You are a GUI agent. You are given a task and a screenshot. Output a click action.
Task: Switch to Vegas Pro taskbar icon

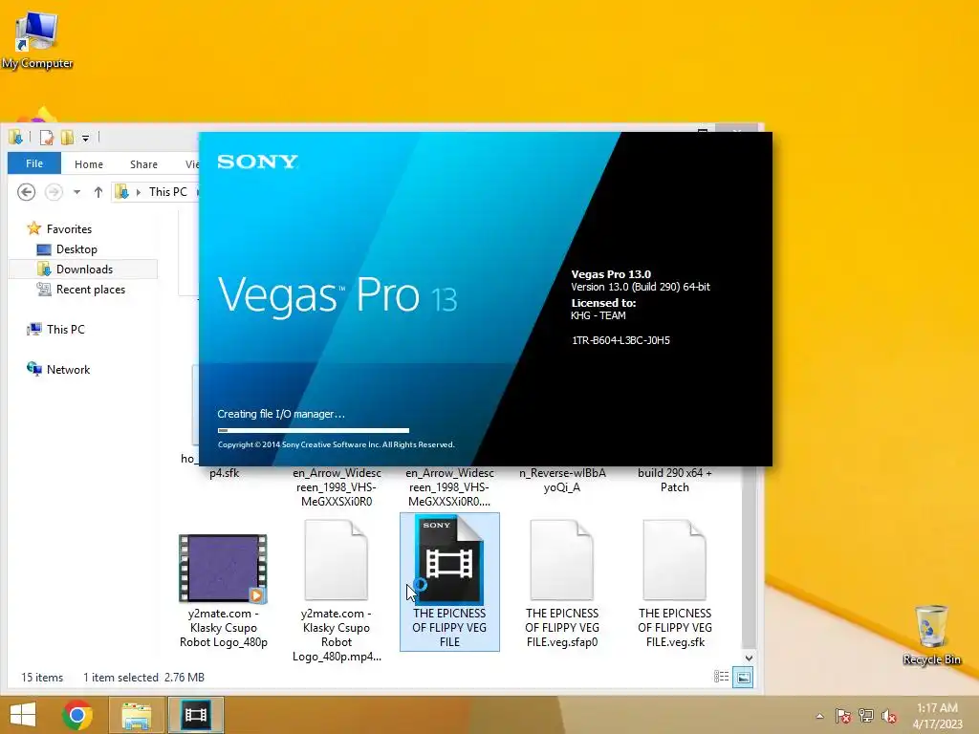(x=195, y=715)
